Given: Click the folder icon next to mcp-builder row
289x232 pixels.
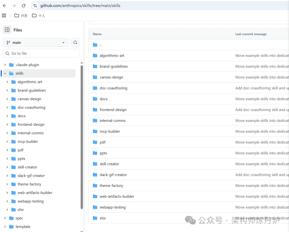Looking at the screenshot, I should (x=95, y=131).
